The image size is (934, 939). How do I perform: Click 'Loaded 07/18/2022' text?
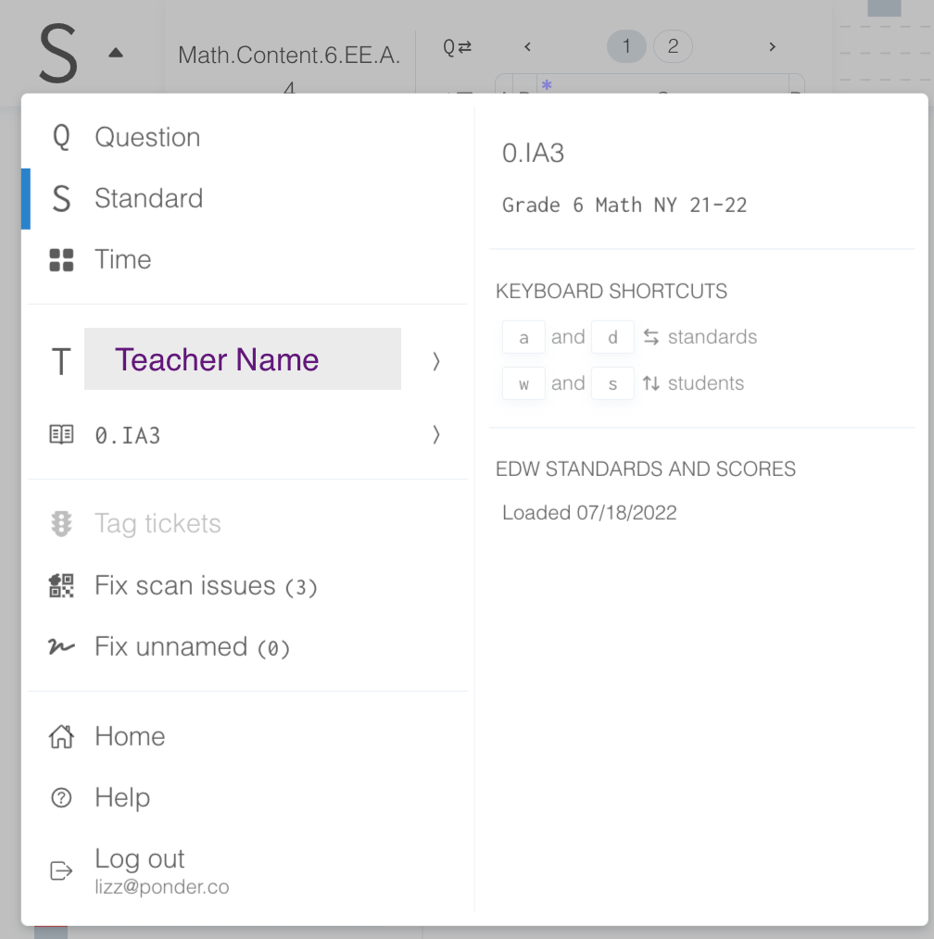point(589,513)
